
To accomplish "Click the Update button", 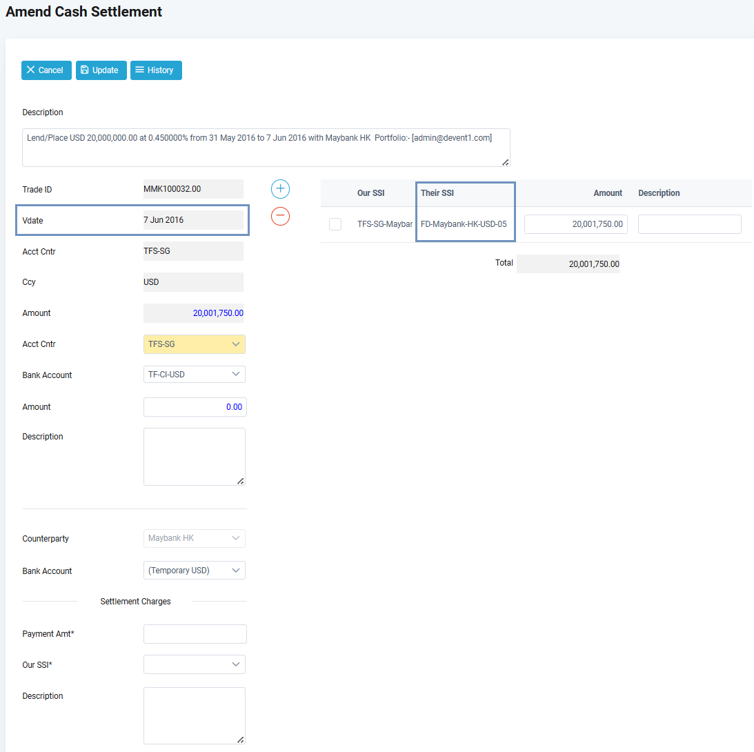I will point(101,70).
